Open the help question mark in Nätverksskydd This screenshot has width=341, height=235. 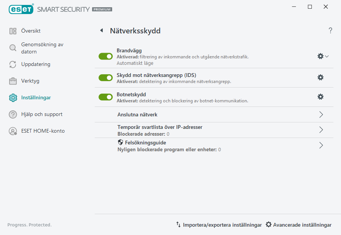(x=330, y=30)
